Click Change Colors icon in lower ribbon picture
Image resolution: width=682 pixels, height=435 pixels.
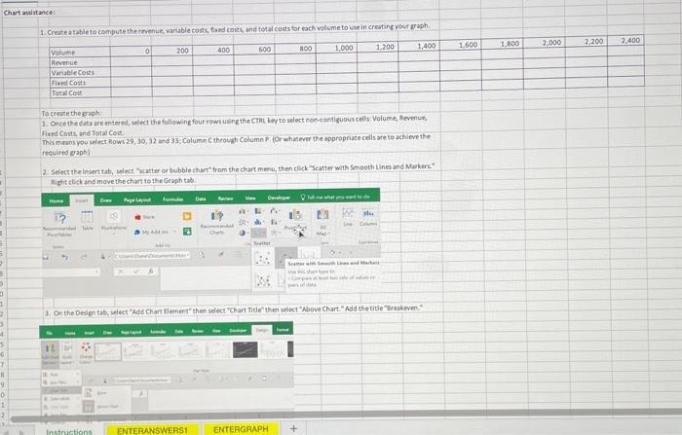[86, 353]
